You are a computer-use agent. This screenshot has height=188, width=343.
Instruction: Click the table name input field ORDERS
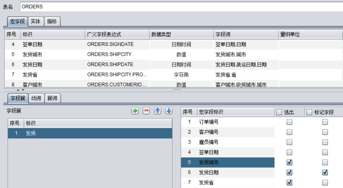point(181,7)
